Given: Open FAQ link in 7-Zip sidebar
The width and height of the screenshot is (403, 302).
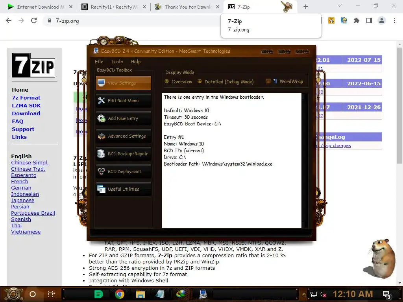Looking at the screenshot, I should [x=17, y=122].
